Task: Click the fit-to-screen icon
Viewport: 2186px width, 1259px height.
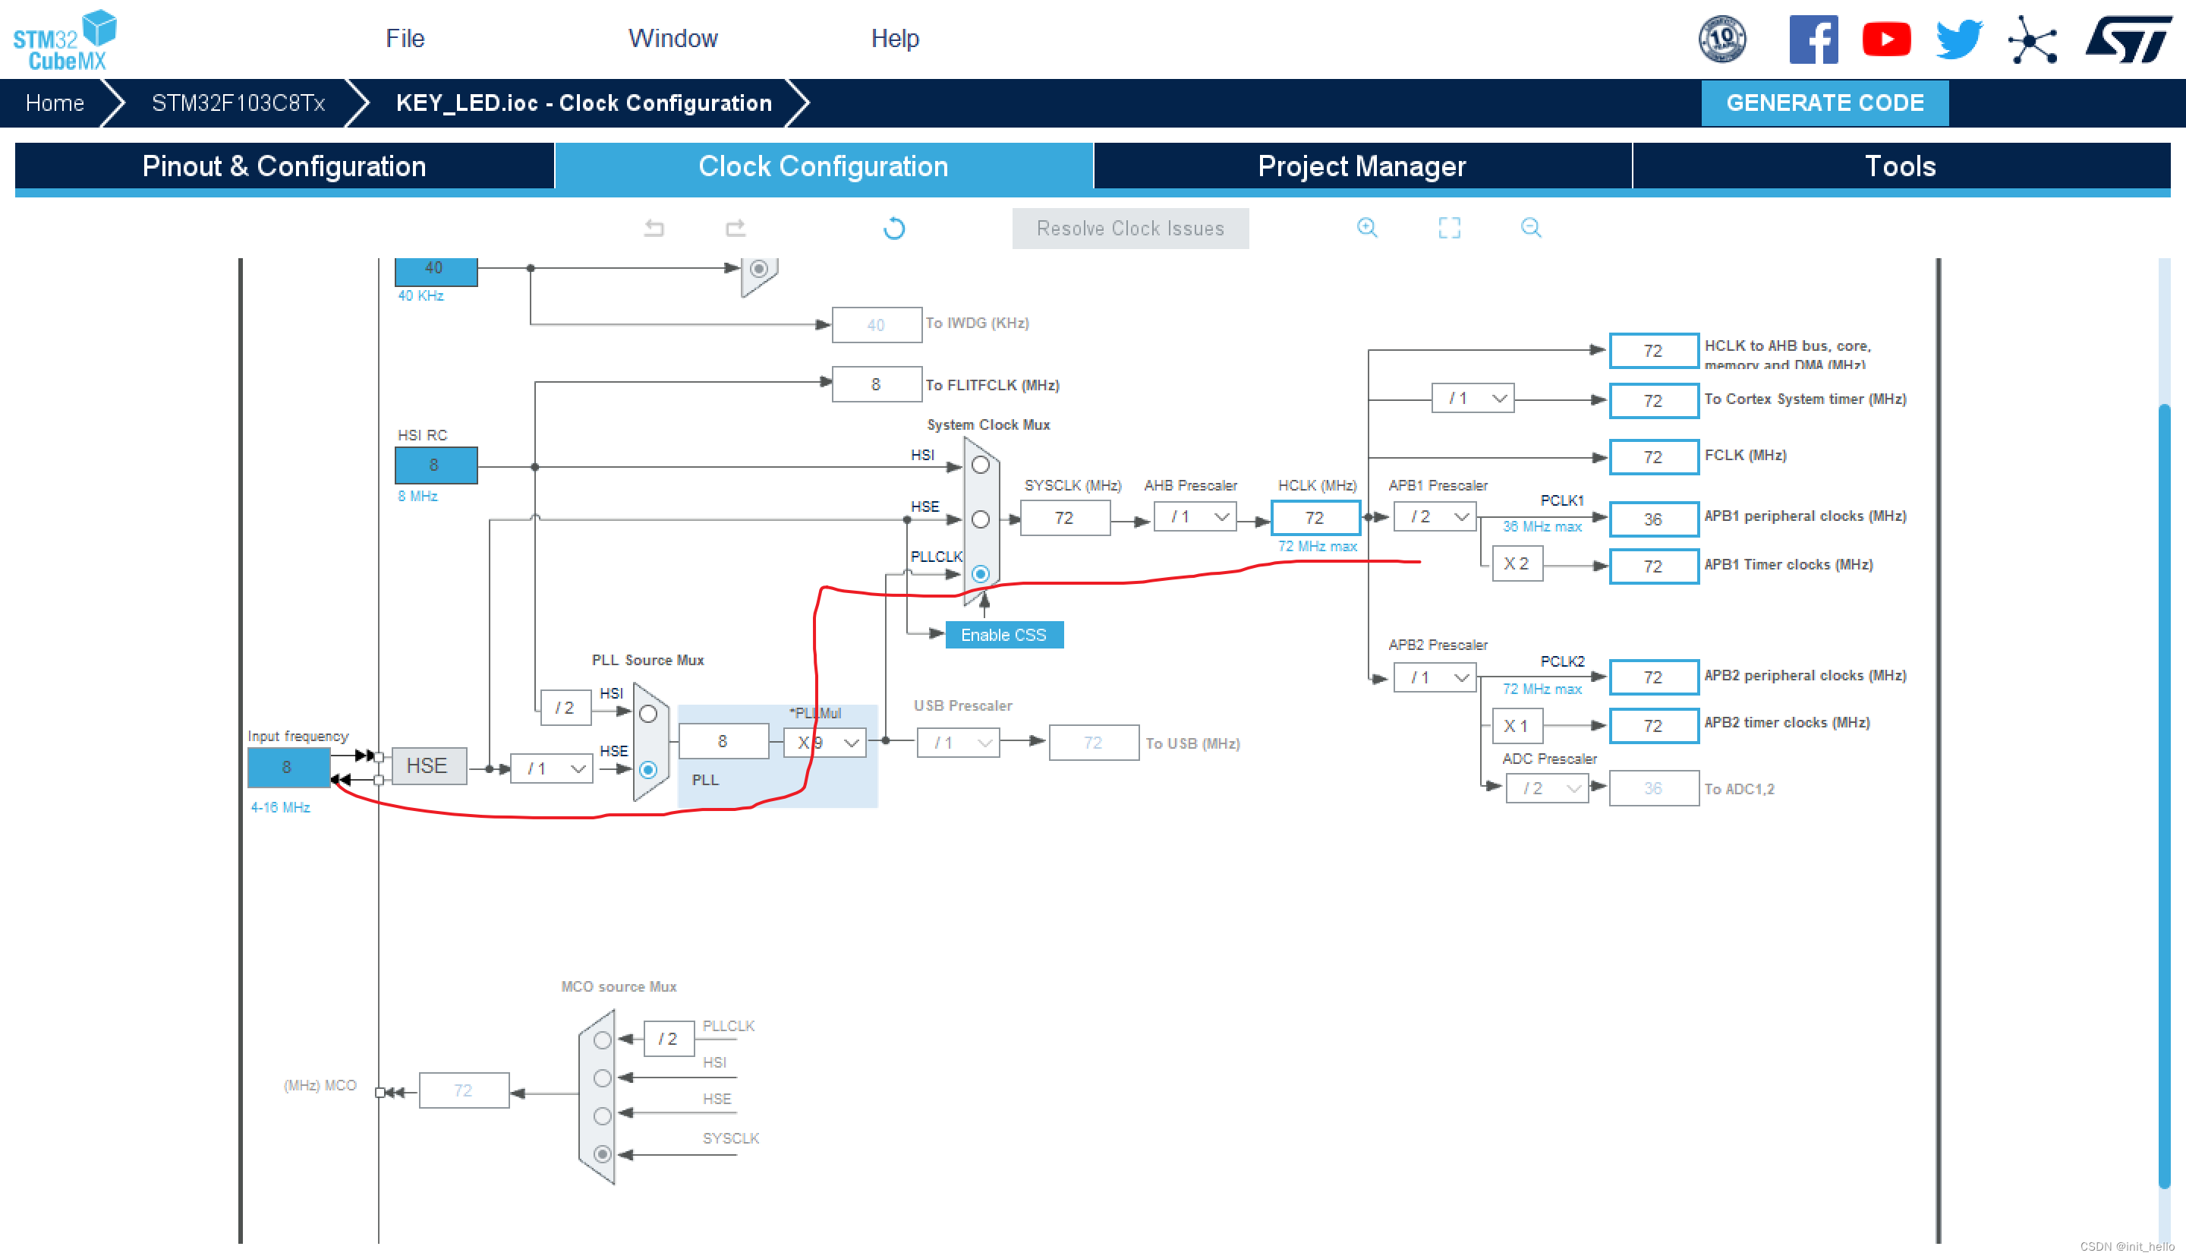Action: click(x=1449, y=227)
